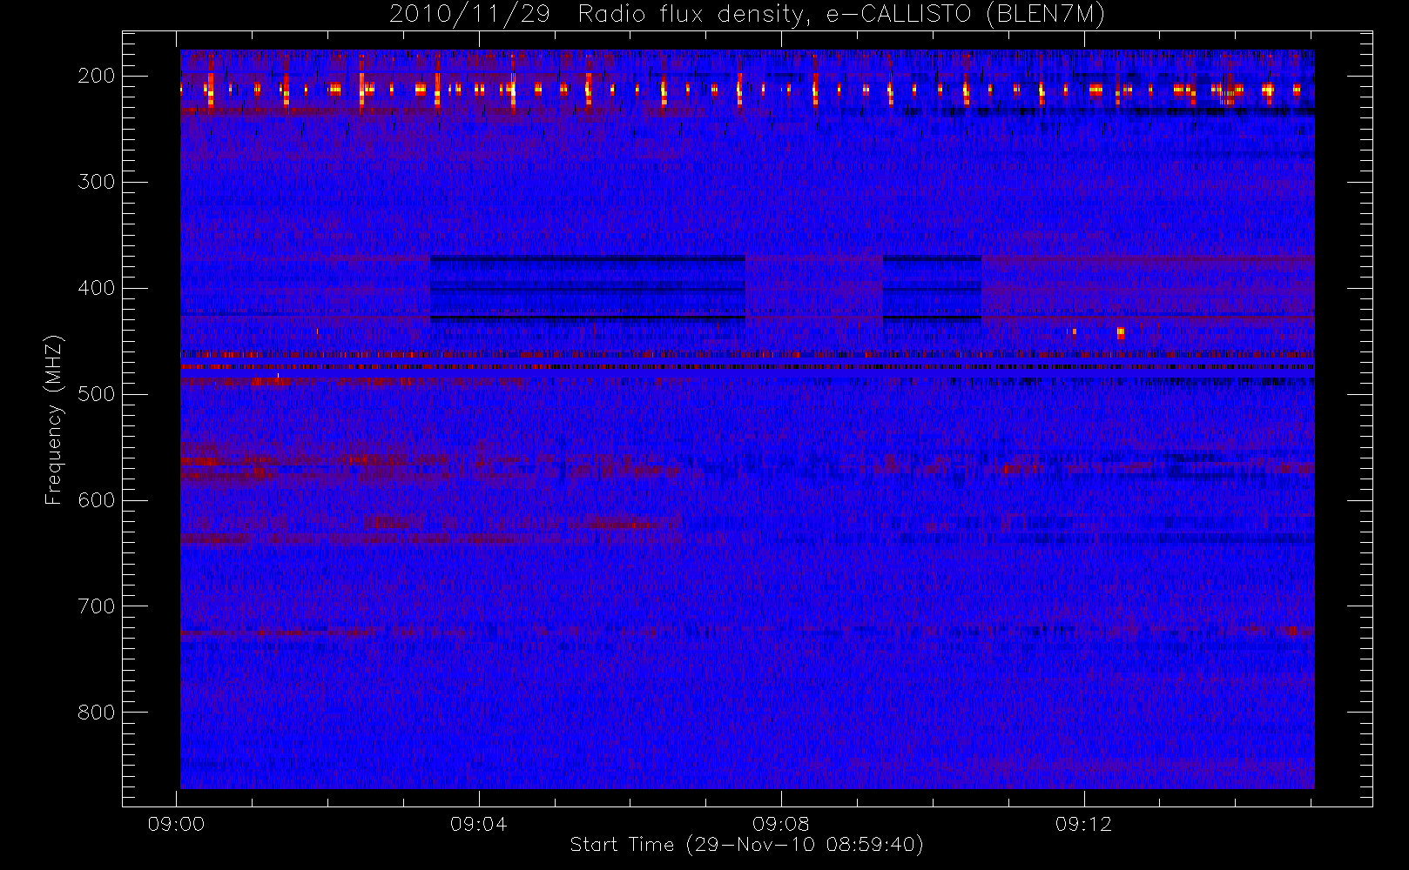
Task: Select the 'Frequency (MHz)' axis label
Action: pos(54,419)
